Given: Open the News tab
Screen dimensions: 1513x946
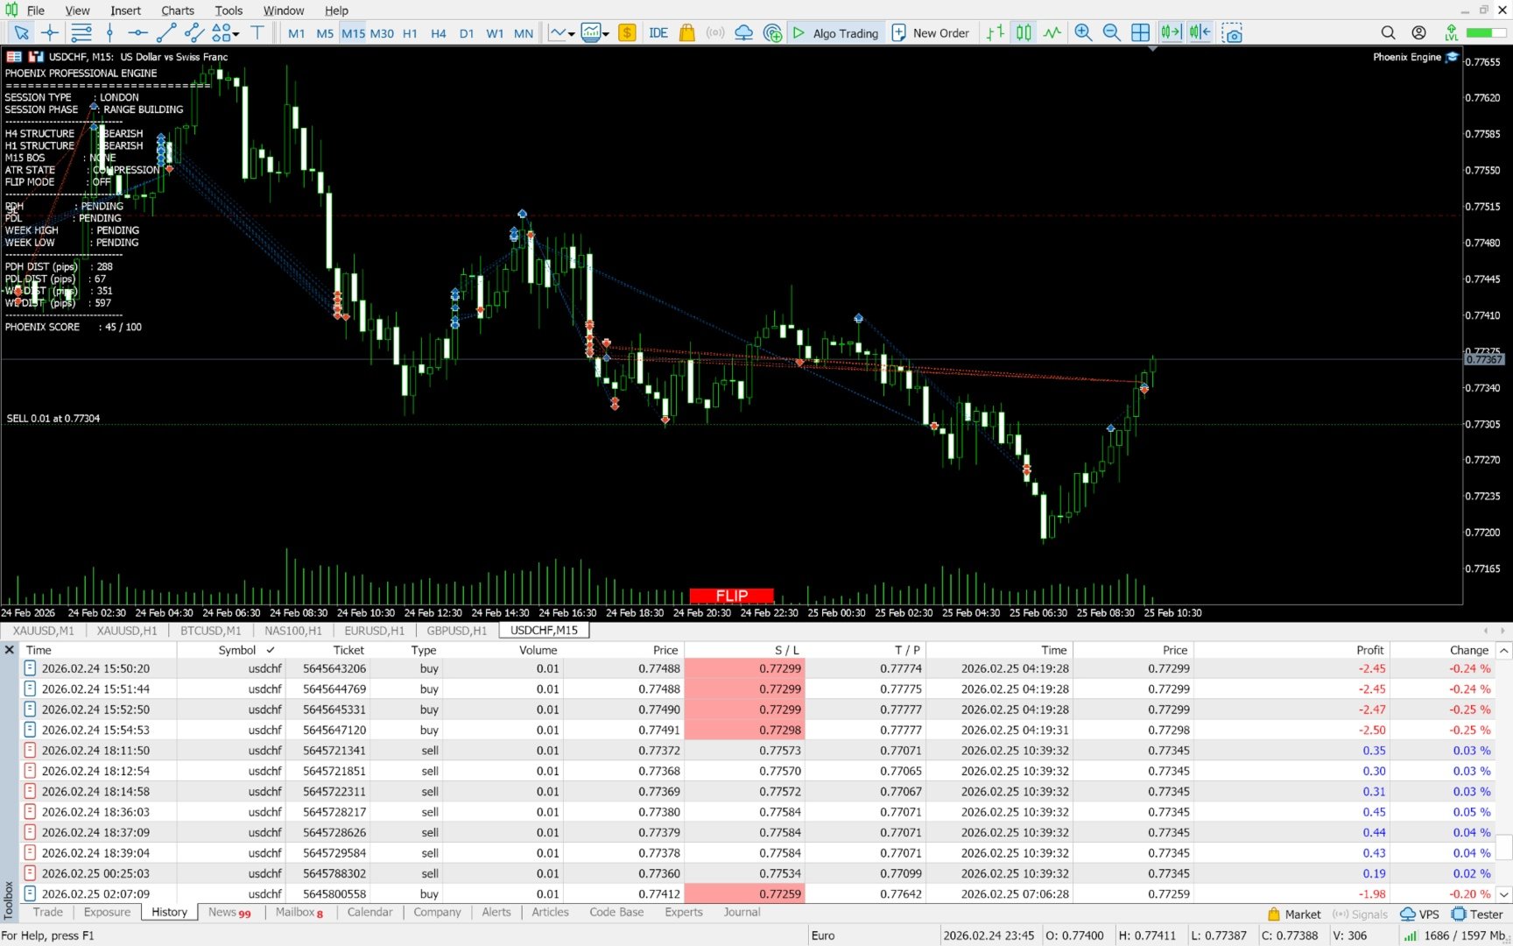Looking at the screenshot, I should tap(229, 912).
